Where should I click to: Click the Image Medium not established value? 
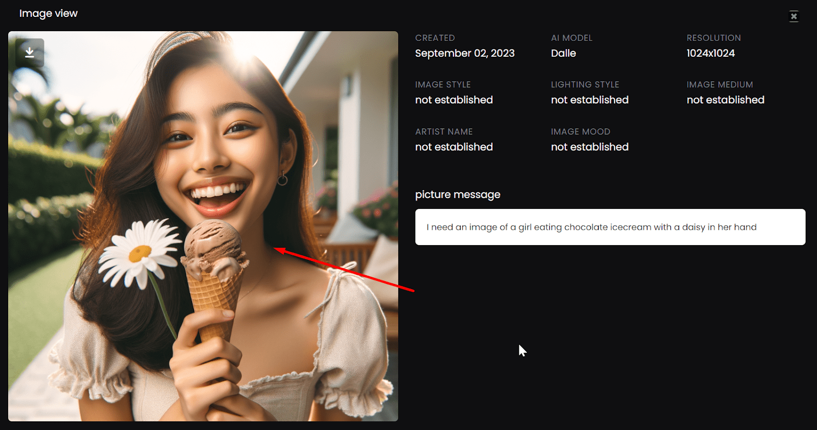point(725,100)
